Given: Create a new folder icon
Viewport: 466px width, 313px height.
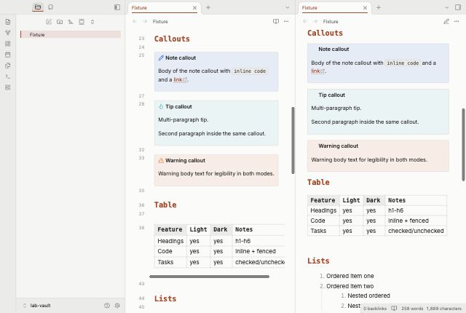Looking at the screenshot, I should [x=60, y=22].
